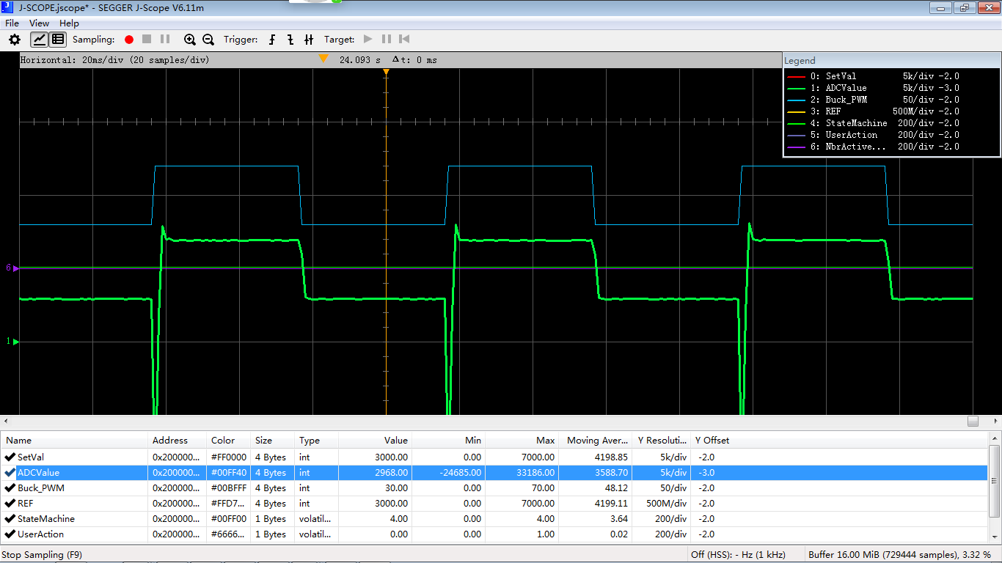
Task: Reset the target with rewind button
Action: 404,40
